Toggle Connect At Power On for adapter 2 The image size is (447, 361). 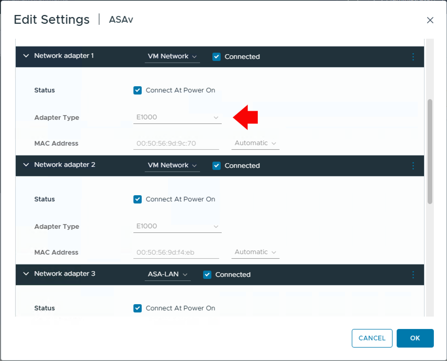click(x=137, y=199)
